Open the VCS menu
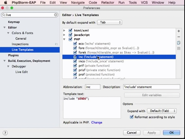 coord(144,3)
